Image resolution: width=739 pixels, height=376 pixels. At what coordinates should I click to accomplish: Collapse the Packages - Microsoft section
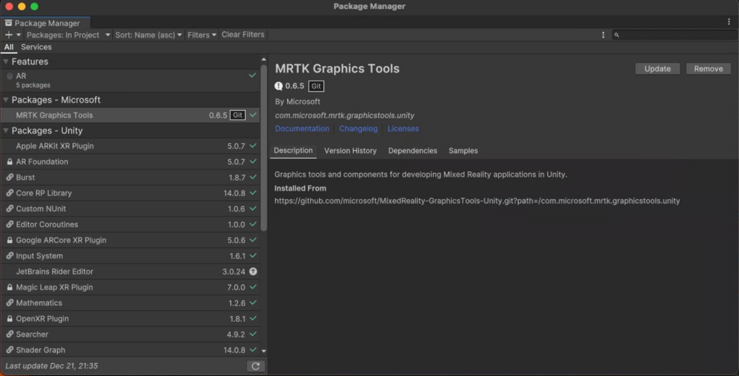[x=6, y=100]
